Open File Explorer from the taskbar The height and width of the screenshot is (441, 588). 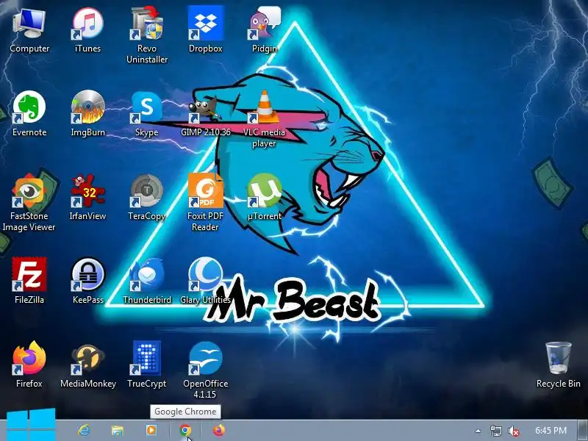point(118,431)
